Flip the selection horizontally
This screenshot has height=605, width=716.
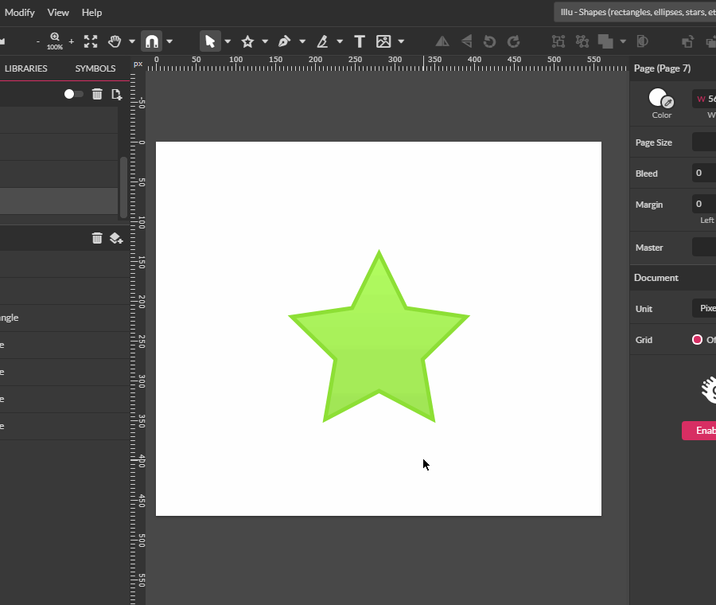coord(442,41)
